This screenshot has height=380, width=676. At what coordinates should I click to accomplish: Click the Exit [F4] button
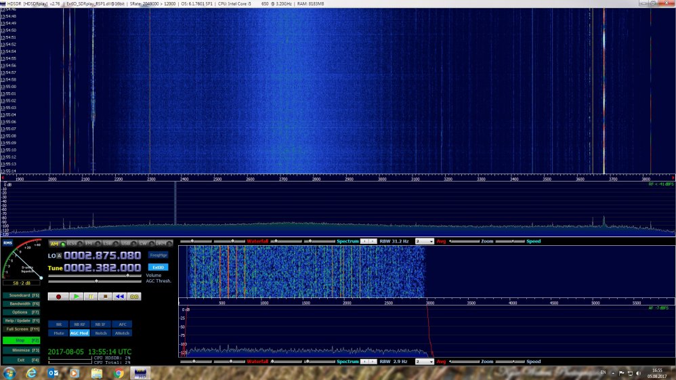coord(22,360)
